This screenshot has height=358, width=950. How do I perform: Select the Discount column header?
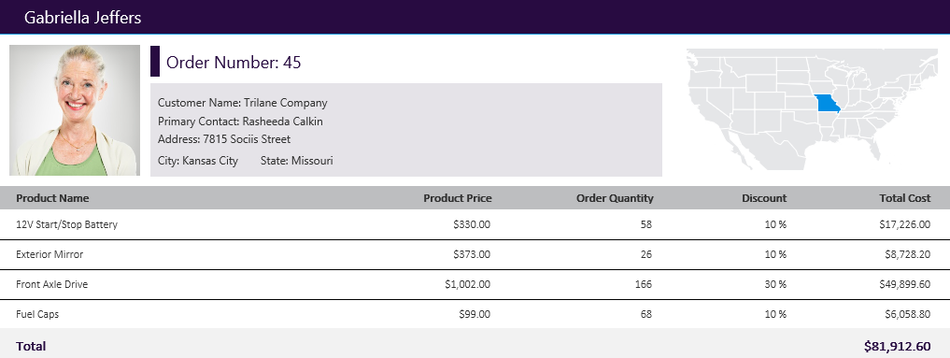click(764, 198)
